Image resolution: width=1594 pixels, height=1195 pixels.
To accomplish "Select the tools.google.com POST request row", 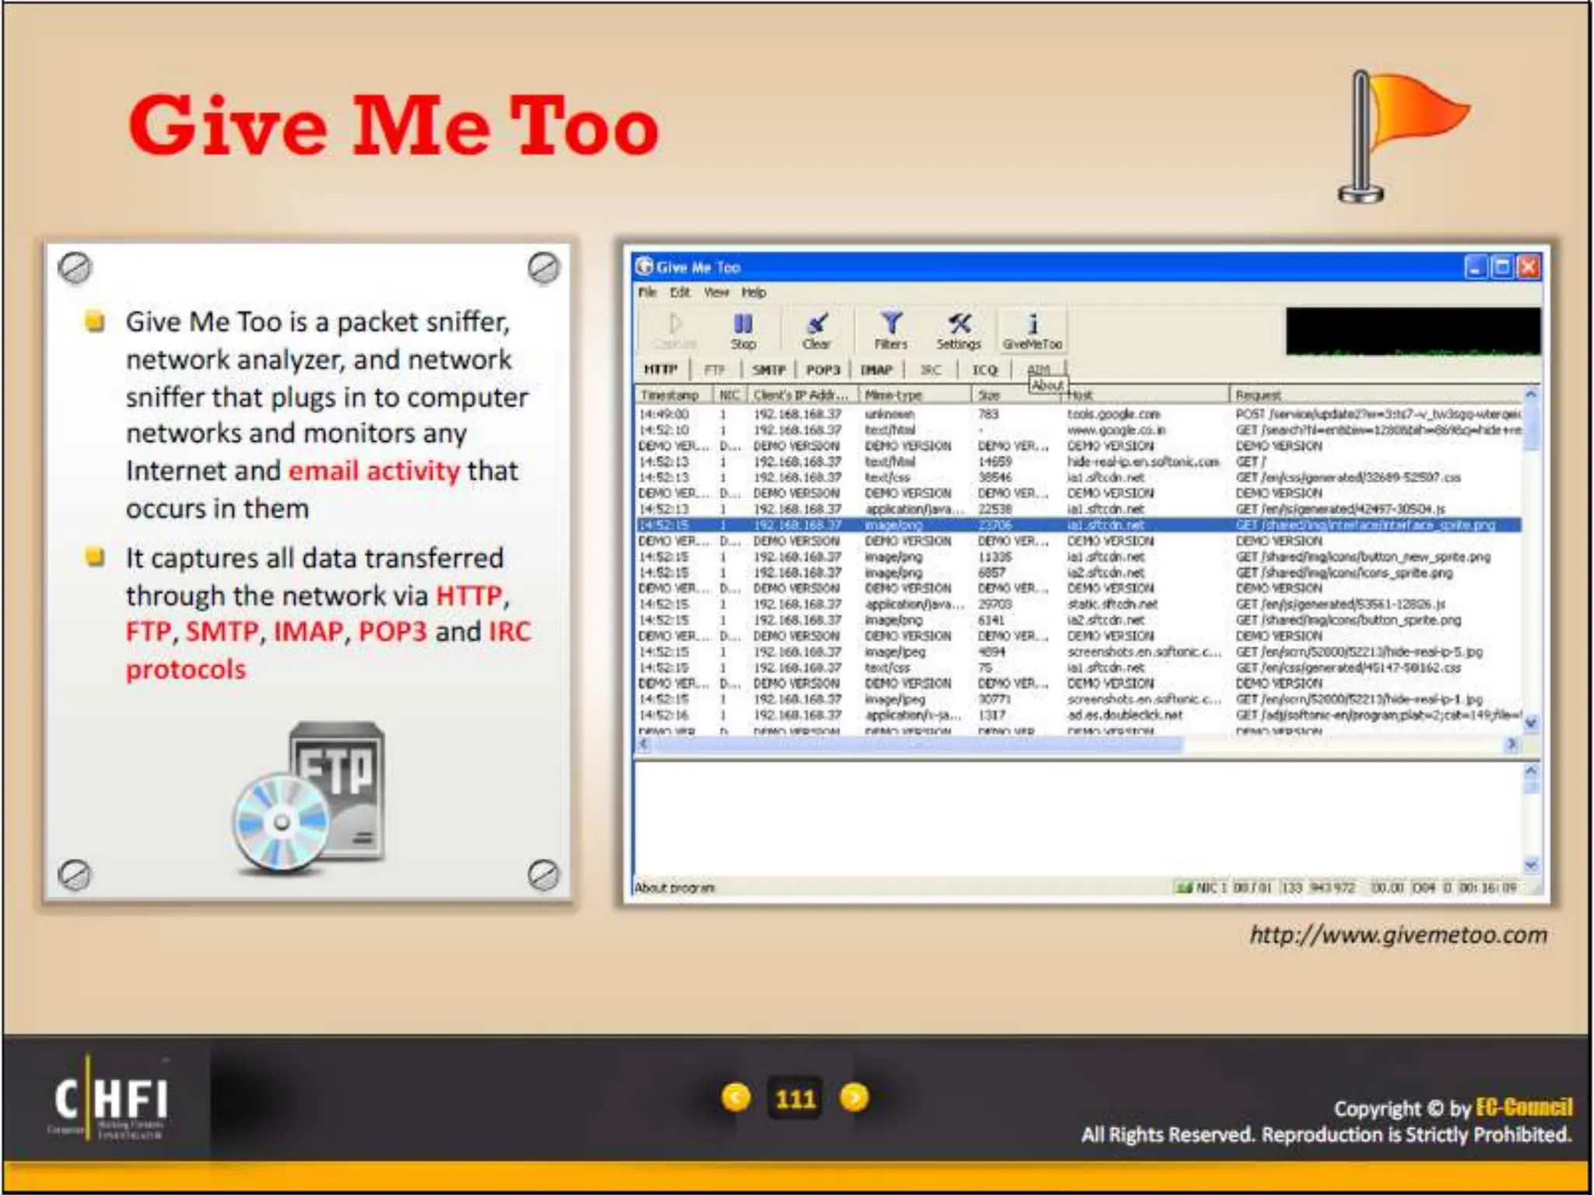I will (1079, 414).
